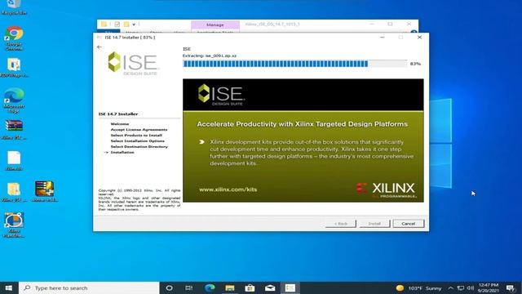Open Task View from the taskbar
The image size is (522, 294).
coord(188,287)
